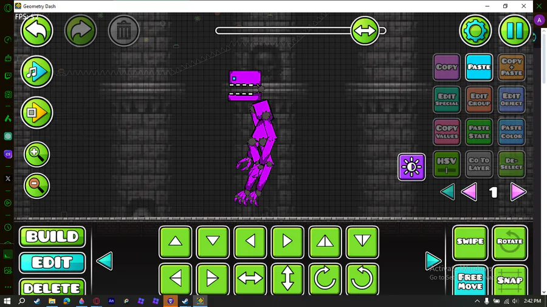Viewport: 547px width, 307px height.
Task: Open Windows Start menu
Action: click(7, 301)
